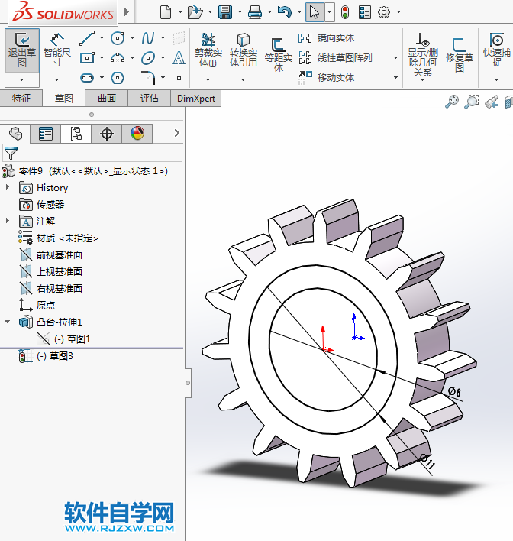Click Zoom to Fit magnifier icon
This screenshot has height=541, width=513.
coord(452,102)
